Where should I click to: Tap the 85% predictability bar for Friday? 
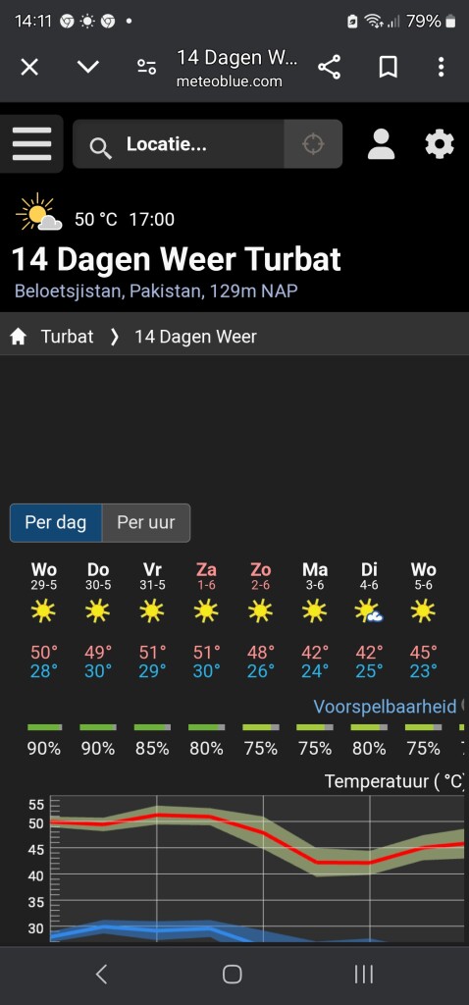tap(152, 727)
